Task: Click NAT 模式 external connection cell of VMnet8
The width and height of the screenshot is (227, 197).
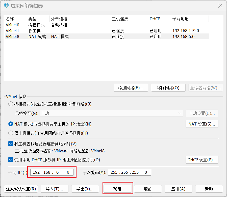Action: point(60,37)
